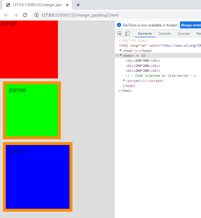Viewport: 201px width, 218px height.
Task: Open a new browser tab
Action: coord(78,5)
